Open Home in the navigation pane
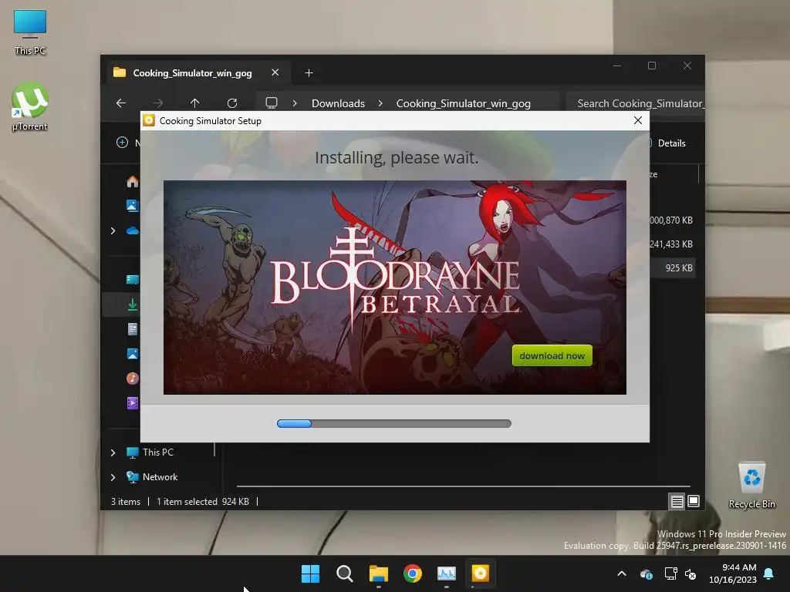 (x=133, y=181)
